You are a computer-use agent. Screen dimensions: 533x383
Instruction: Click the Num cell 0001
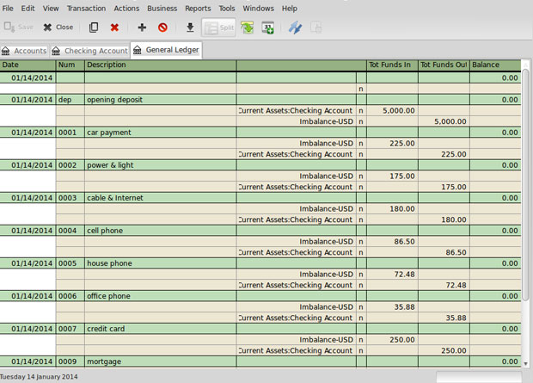pyautogui.click(x=70, y=133)
